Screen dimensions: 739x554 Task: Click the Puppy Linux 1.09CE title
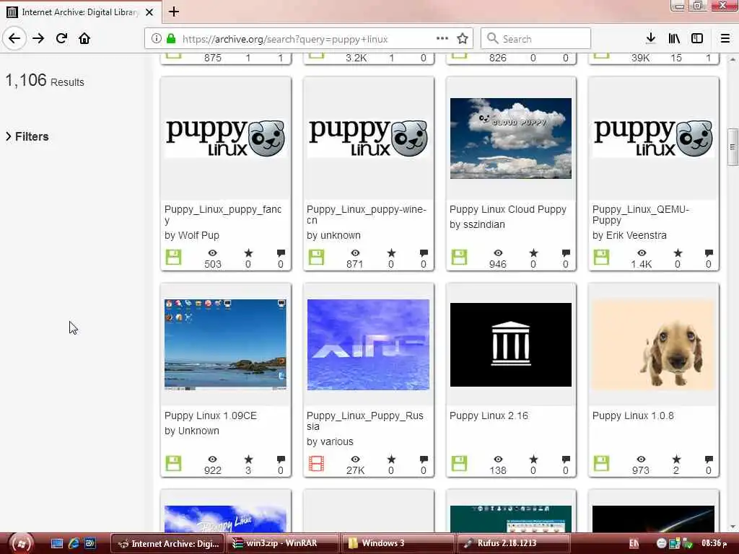point(211,416)
